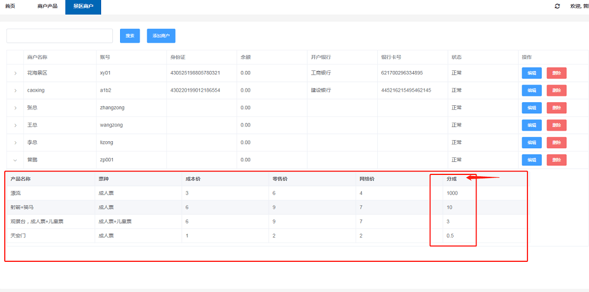This screenshot has width=589, height=292.
Task: Click the 分成 column header
Action: (x=451, y=179)
